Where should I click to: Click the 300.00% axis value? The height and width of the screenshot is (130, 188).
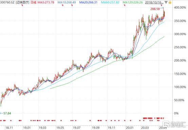pyautogui.click(x=180, y=34)
